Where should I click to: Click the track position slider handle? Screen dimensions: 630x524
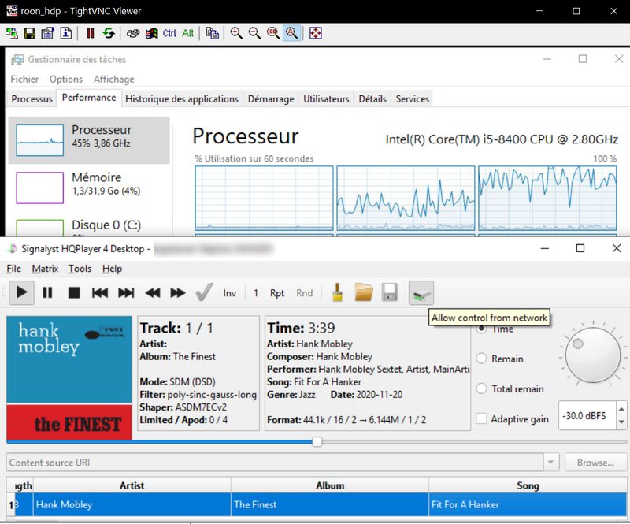[317, 442]
